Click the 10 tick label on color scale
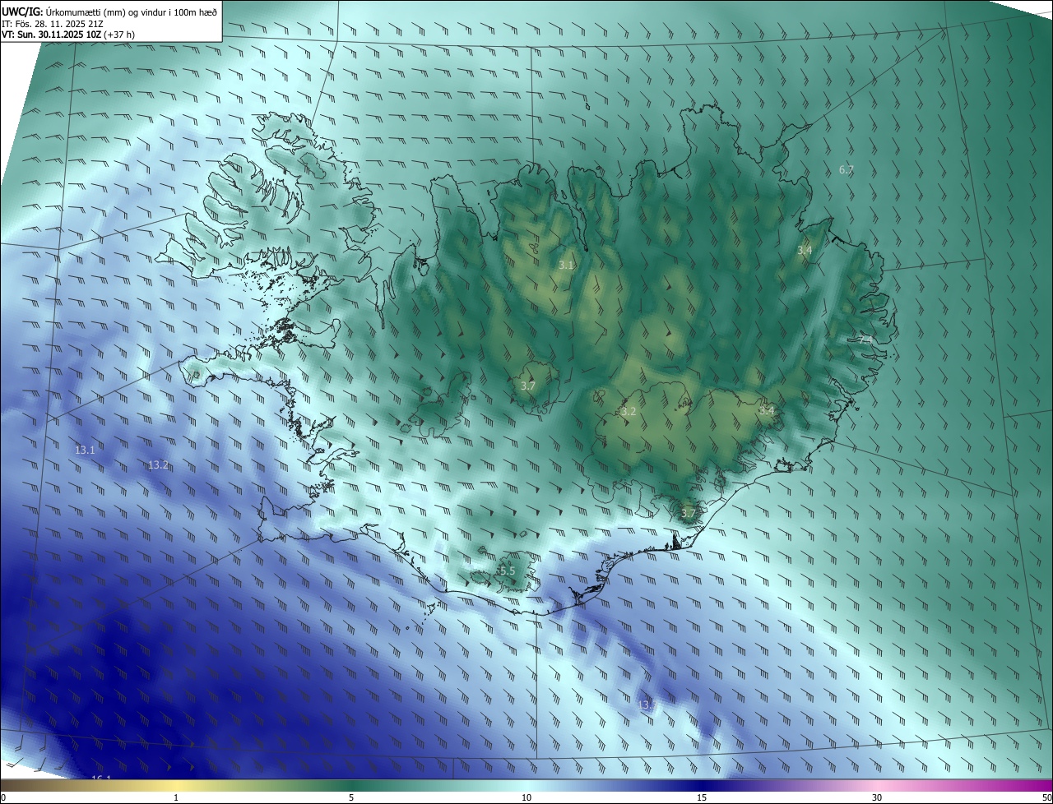1053x804 pixels. [526, 797]
